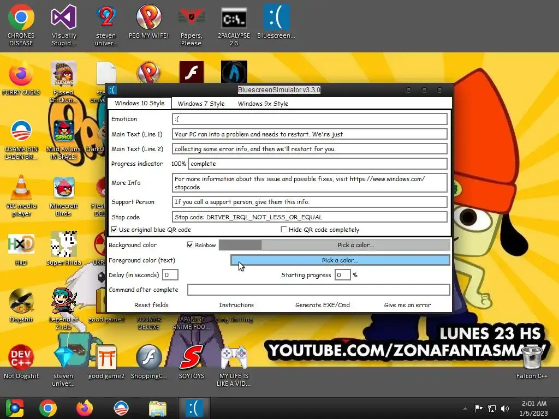This screenshot has width=559, height=419.
Task: Open the Minecraft Birds desktop icon
Action: tap(63, 196)
